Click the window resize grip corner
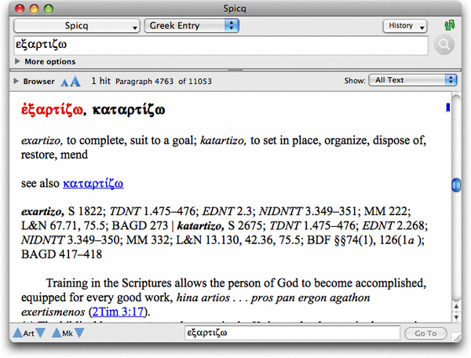The width and height of the screenshot is (471, 358). click(457, 338)
